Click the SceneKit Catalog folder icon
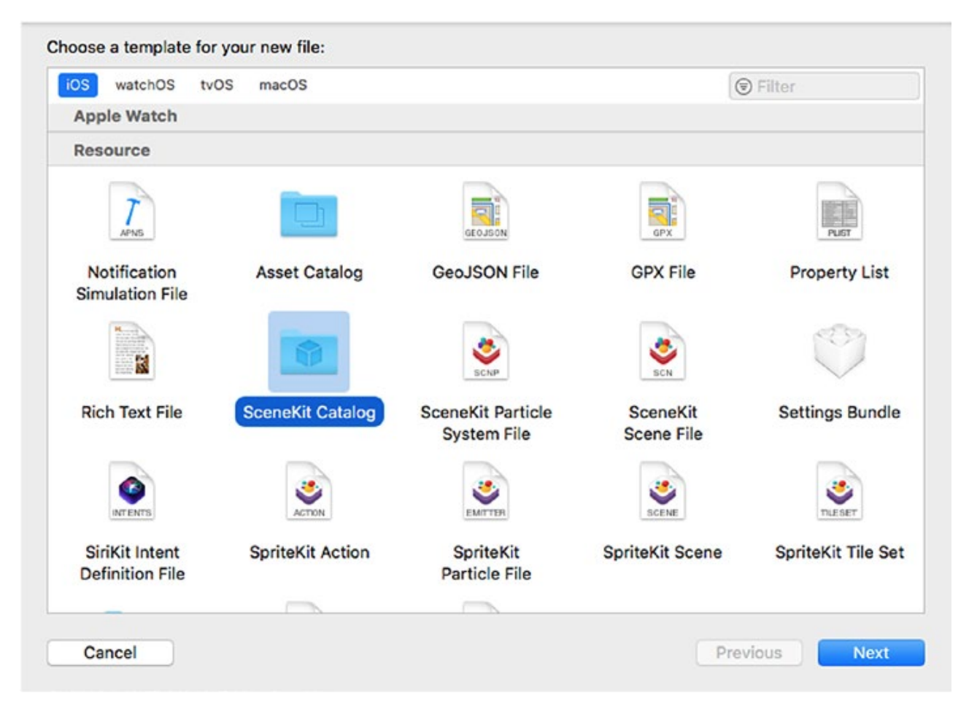The width and height of the screenshot is (969, 709). point(309,352)
